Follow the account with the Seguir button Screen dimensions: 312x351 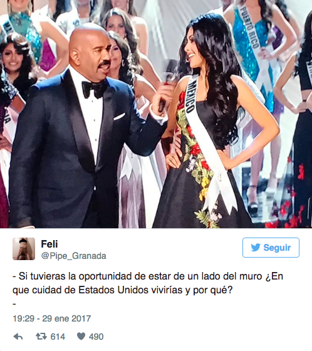coord(271,248)
